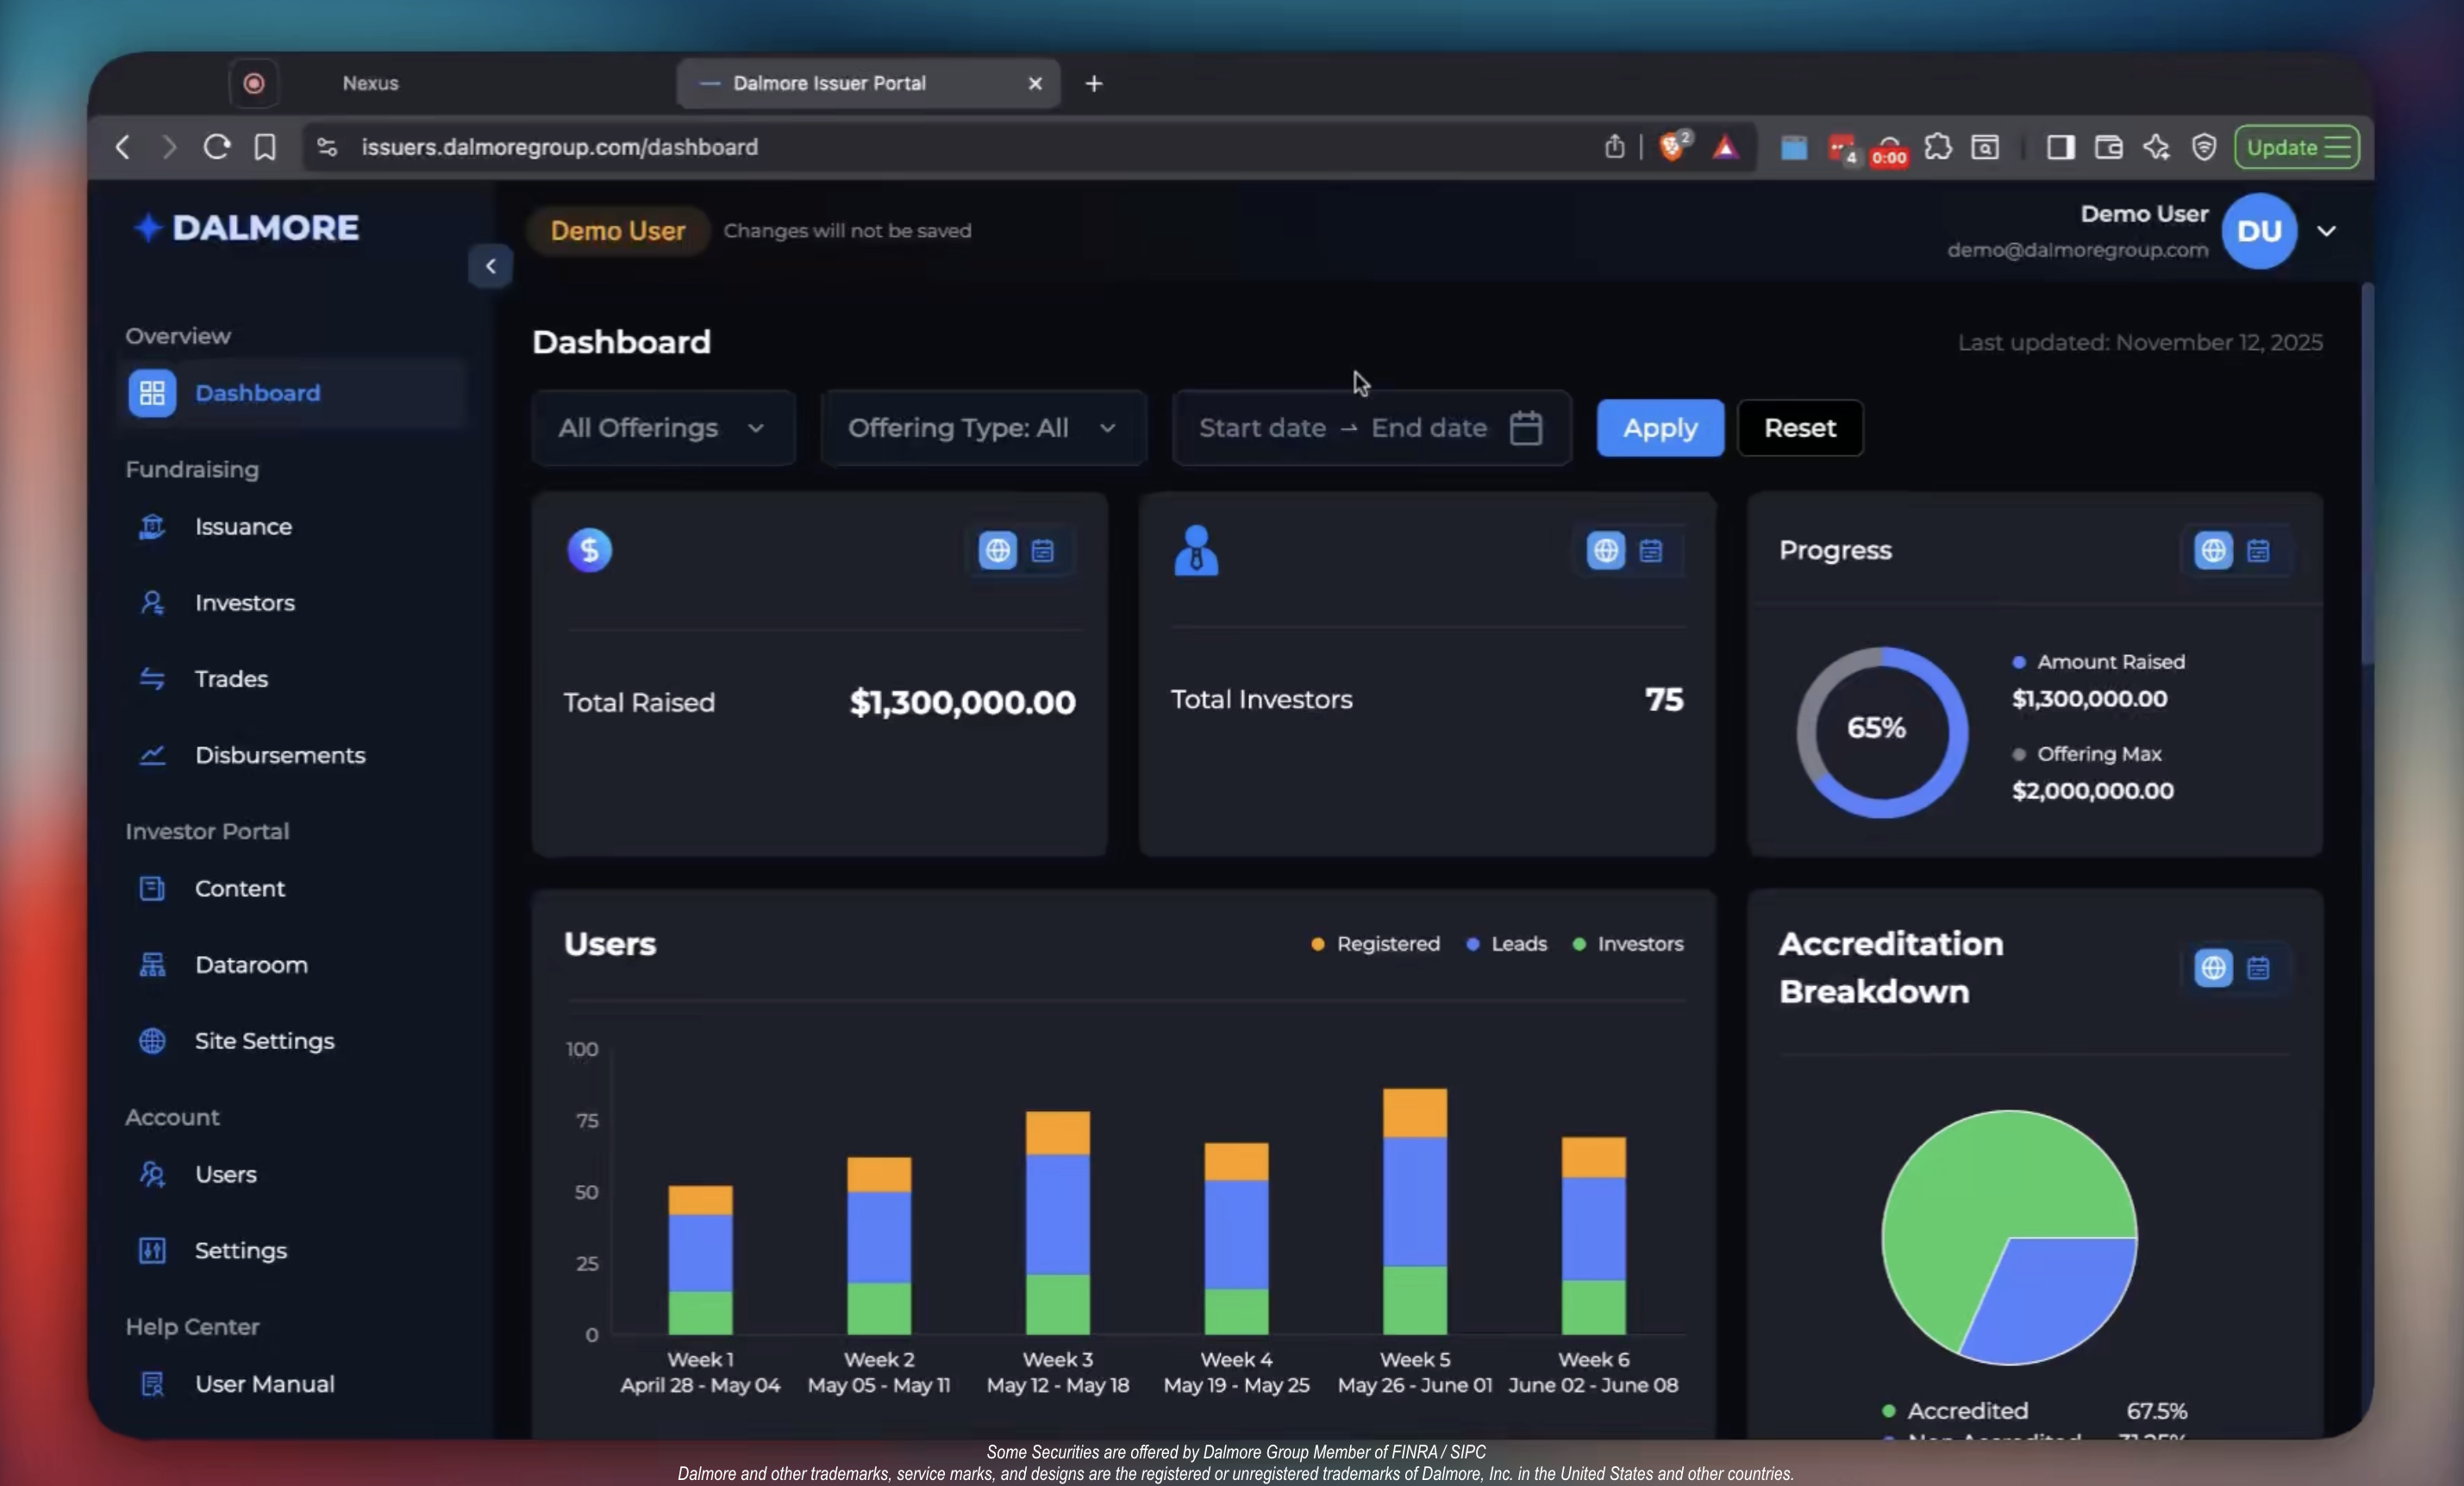Select Disbursements in the Fundraising menu
The width and height of the screenshot is (2464, 1486).
(x=279, y=755)
